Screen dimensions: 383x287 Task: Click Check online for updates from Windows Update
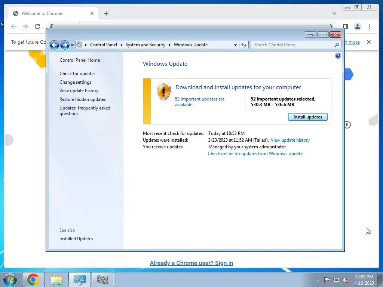tap(255, 154)
